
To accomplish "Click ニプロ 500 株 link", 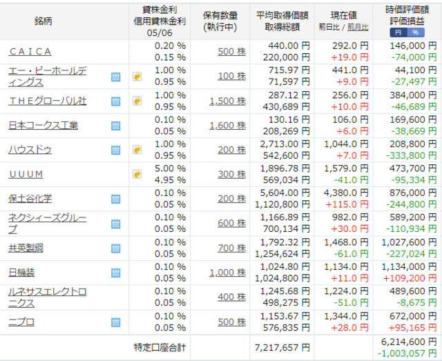I will point(232,322).
